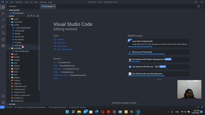The image size is (205, 115).
Task: Open the Terminal menu
Action: click(43, 2)
